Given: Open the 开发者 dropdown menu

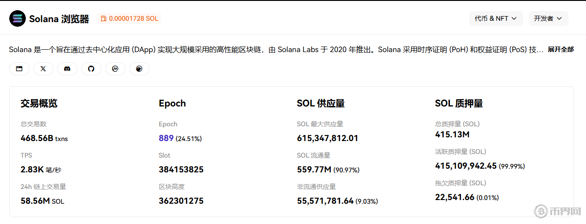Looking at the screenshot, I should point(548,18).
